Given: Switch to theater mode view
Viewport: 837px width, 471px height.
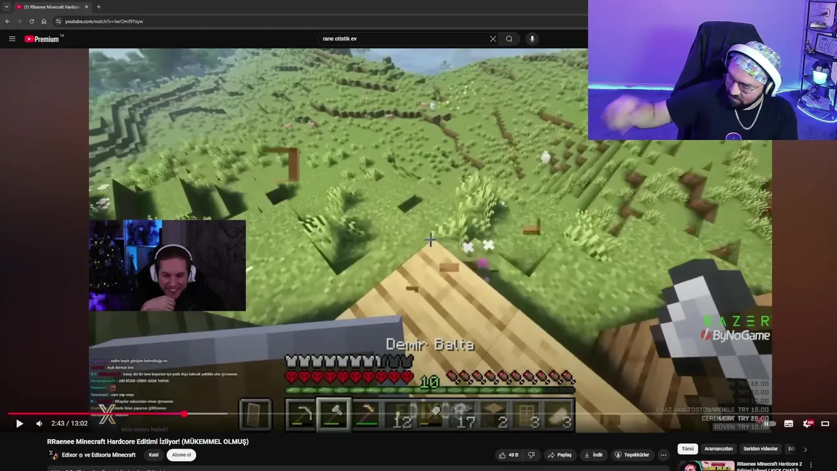Looking at the screenshot, I should pyautogui.click(x=825, y=424).
